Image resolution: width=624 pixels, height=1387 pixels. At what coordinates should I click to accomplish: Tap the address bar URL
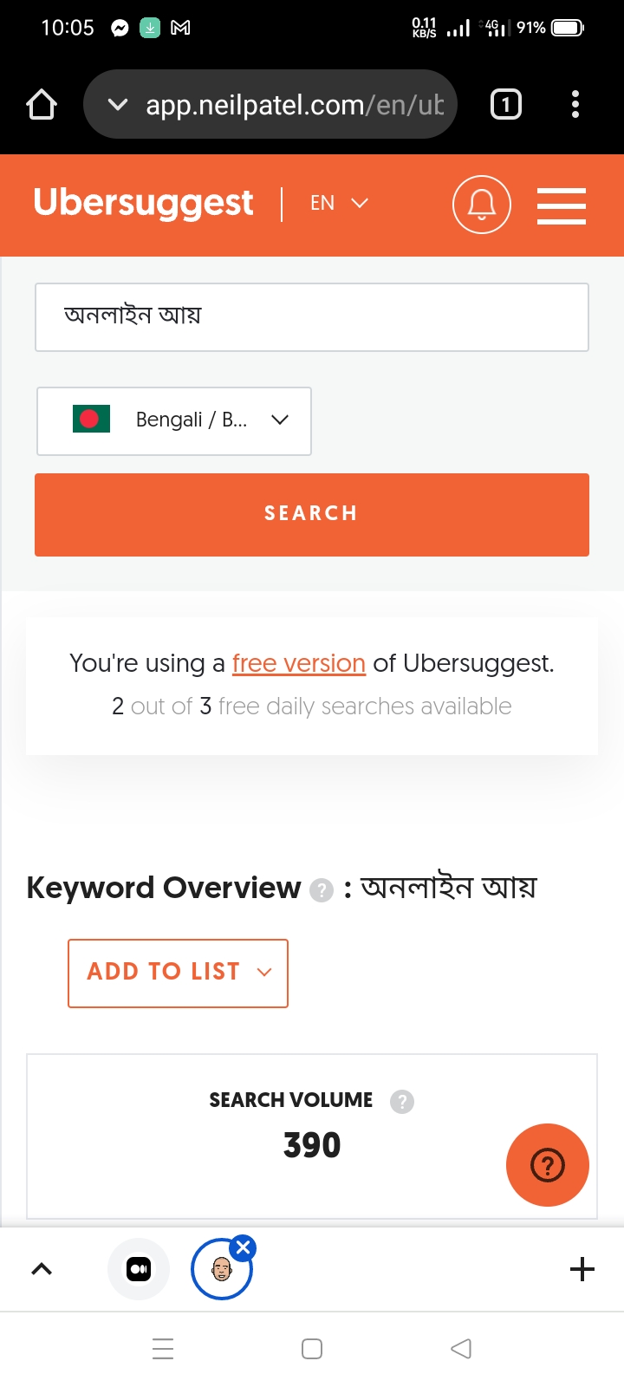click(295, 105)
